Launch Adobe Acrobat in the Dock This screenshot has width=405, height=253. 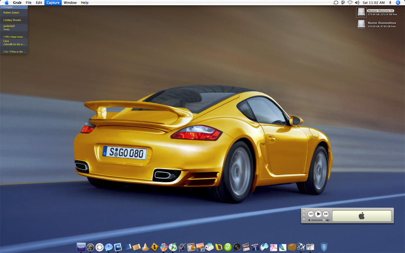pos(273,247)
